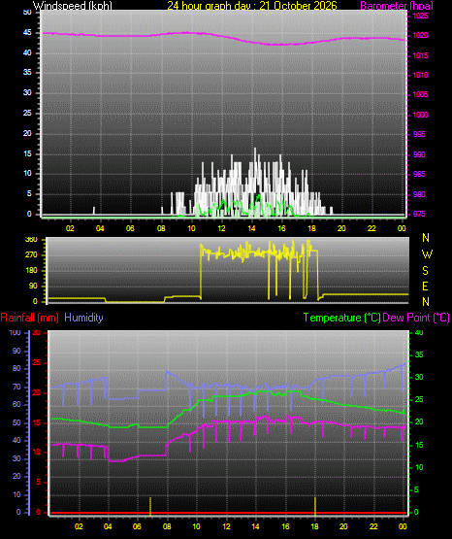Click the 'Humidity' legend label
452x539 pixels.
pos(83,318)
